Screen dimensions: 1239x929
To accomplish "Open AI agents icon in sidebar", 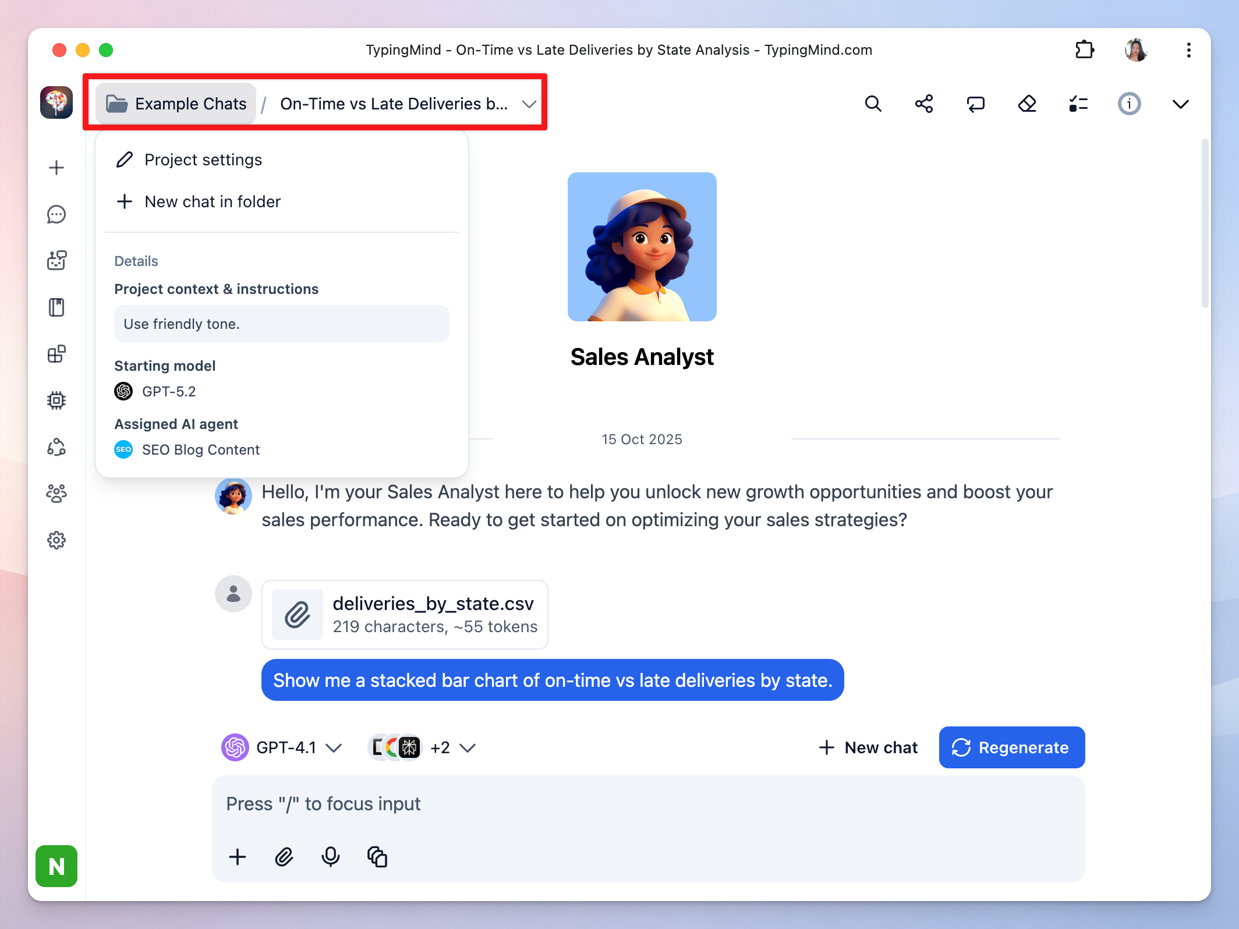I will (56, 261).
